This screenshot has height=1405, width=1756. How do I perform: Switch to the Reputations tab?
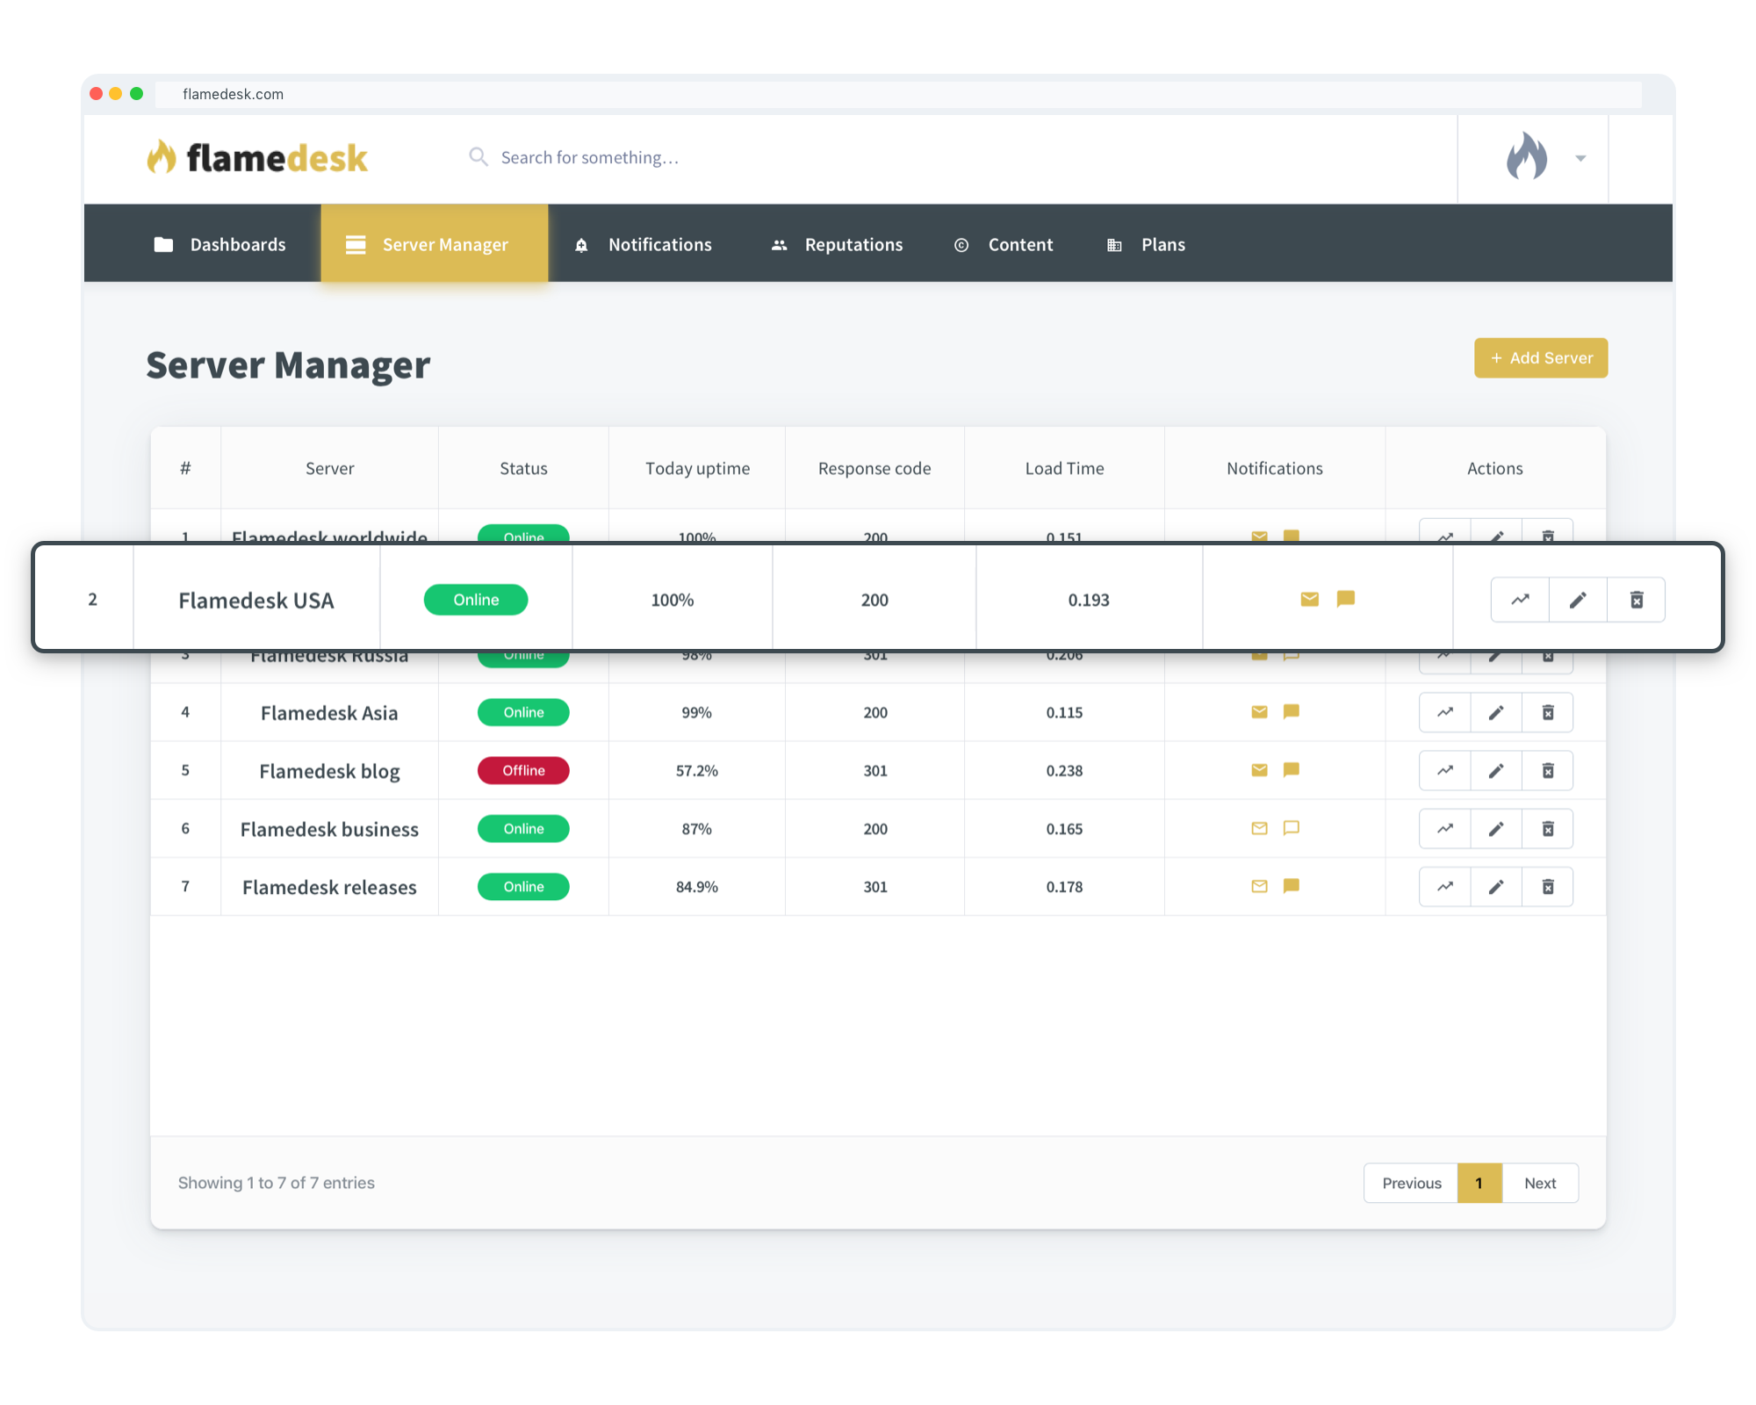(837, 244)
